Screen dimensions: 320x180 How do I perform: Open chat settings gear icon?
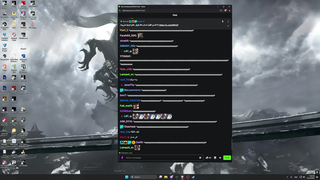(x=220, y=158)
